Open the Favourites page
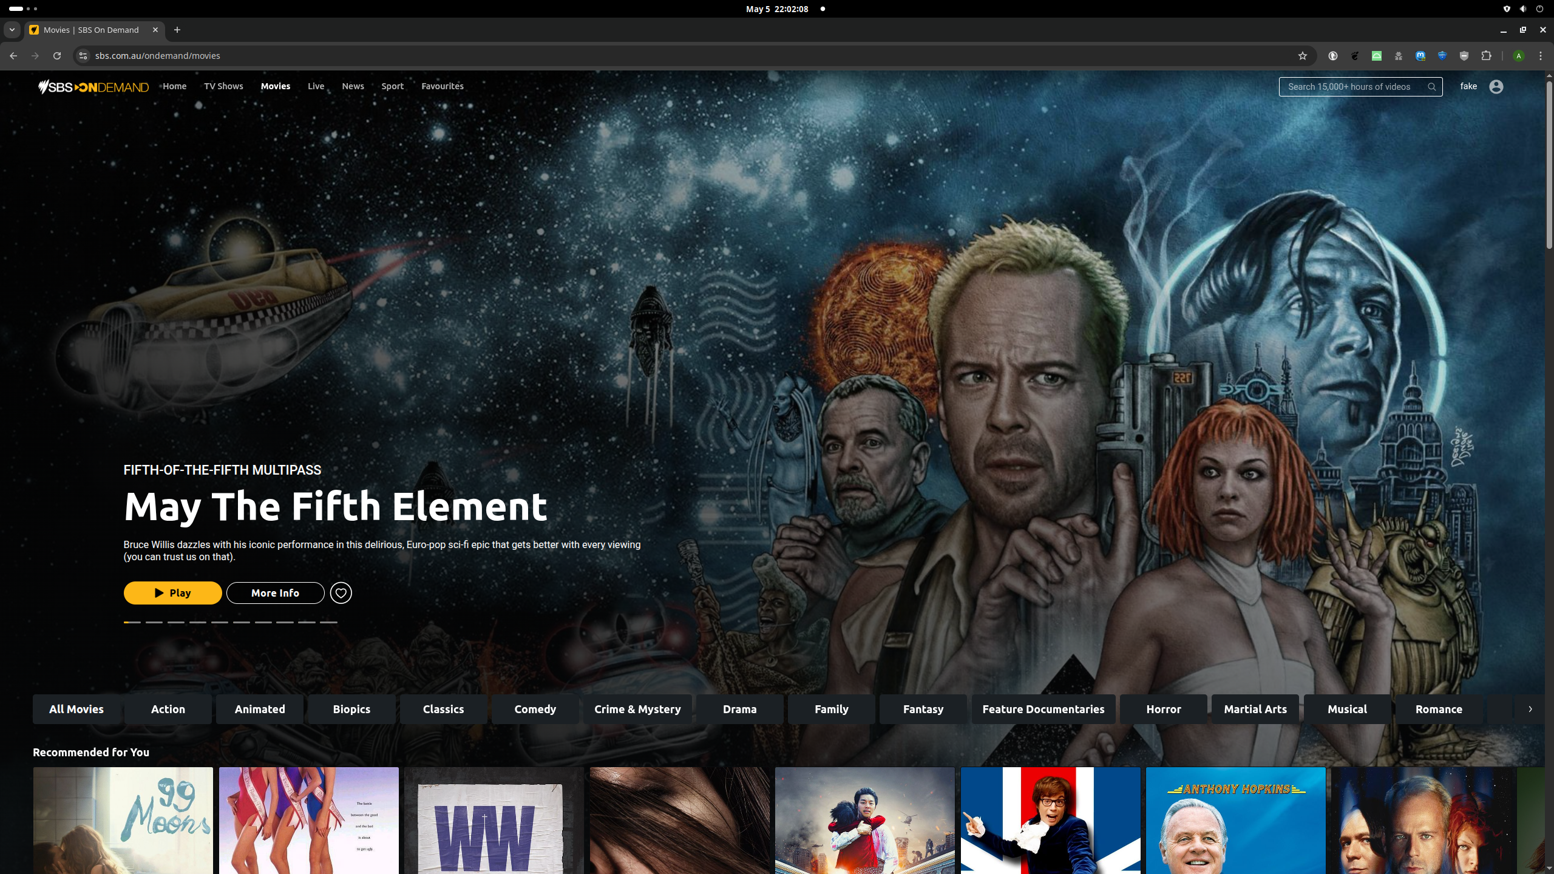This screenshot has width=1554, height=874. tap(443, 86)
